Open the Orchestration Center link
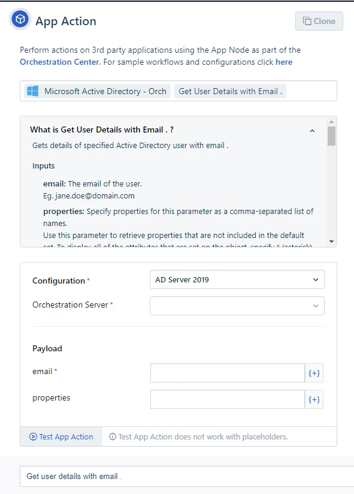This screenshot has height=494, width=354. 59,62
